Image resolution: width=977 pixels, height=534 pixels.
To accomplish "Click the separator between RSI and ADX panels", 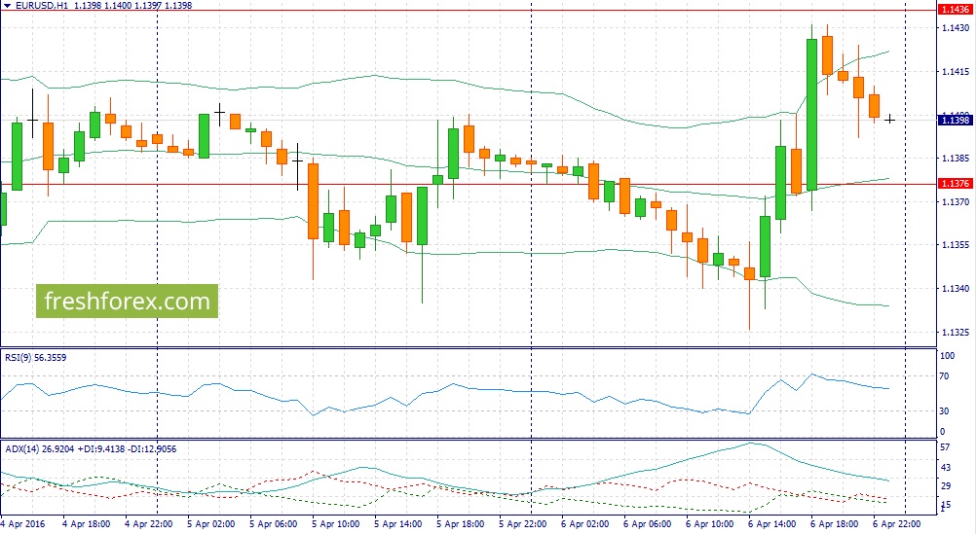I will [x=468, y=439].
